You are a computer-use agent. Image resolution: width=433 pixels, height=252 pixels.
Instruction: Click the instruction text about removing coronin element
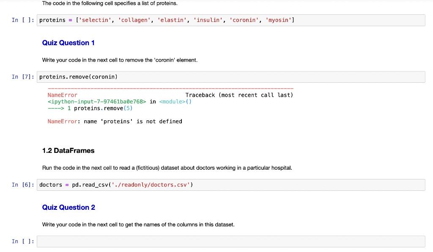[119, 60]
